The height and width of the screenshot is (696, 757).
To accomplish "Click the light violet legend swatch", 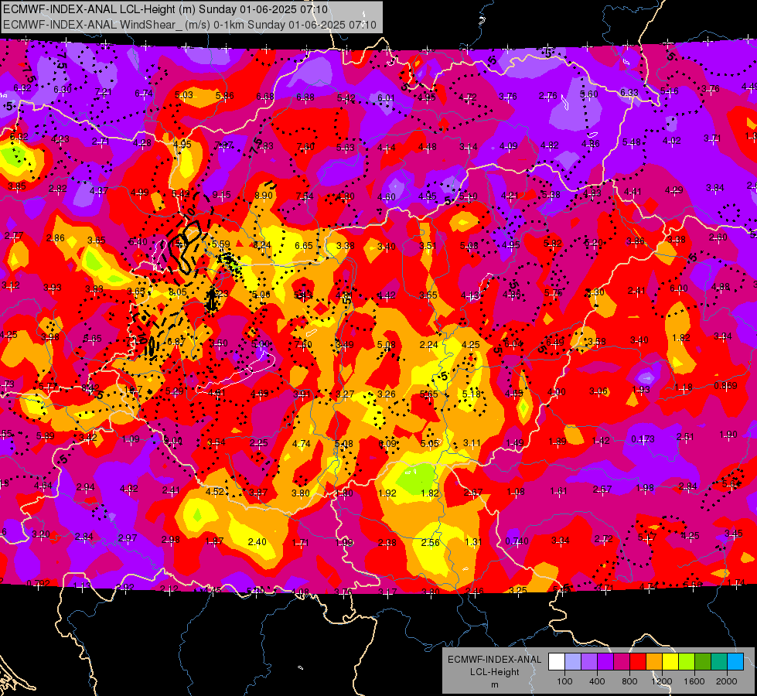I will click(589, 661).
